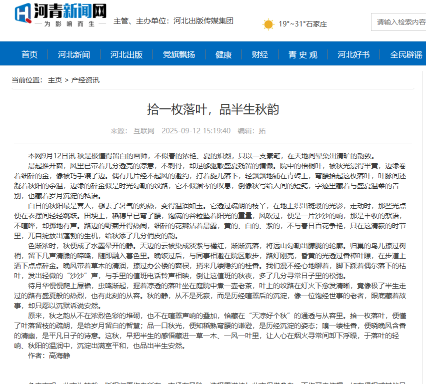
Task: Open the 青史观 section
Action: click(302, 54)
